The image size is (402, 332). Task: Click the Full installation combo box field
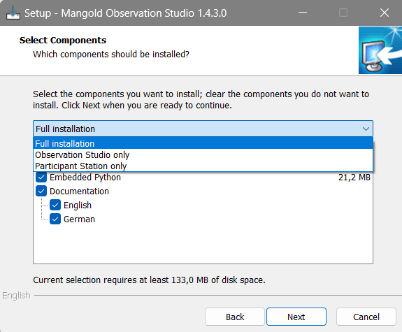(203, 129)
